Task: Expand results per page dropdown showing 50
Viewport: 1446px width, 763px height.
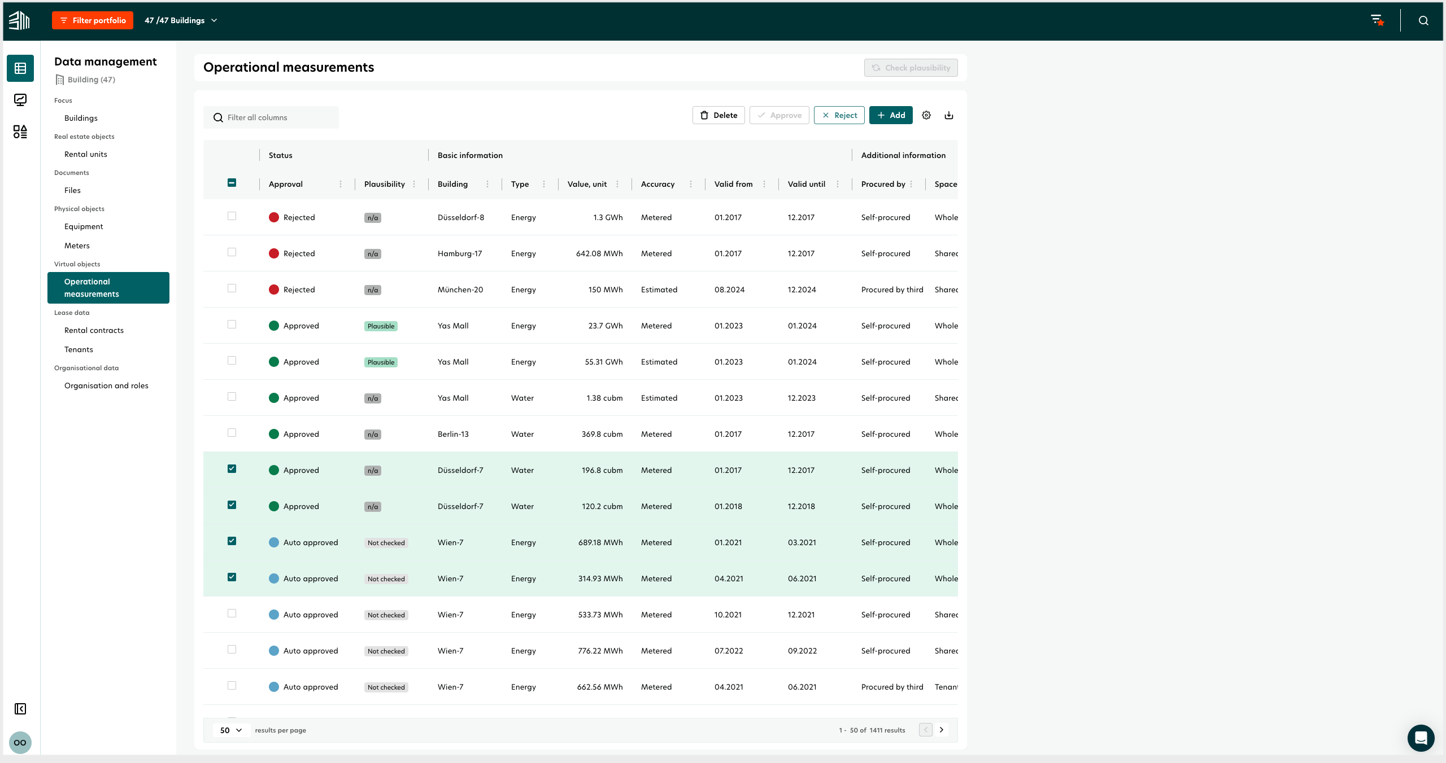Action: click(229, 730)
